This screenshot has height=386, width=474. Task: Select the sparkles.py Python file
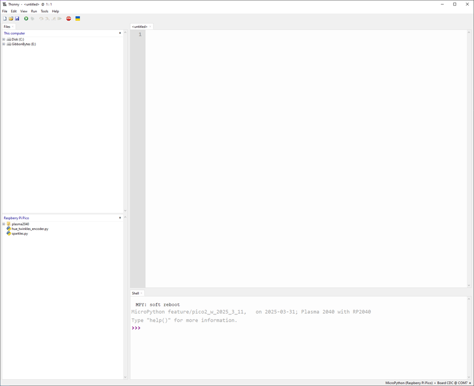pos(20,234)
